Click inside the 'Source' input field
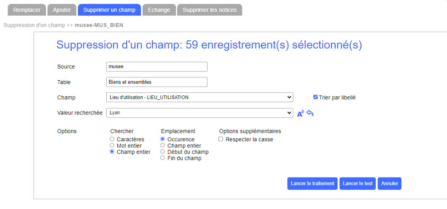Viewport: 447px width, 209px height. coord(157,66)
